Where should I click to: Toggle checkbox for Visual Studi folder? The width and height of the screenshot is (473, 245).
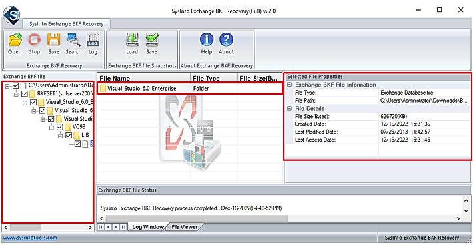coord(51,119)
